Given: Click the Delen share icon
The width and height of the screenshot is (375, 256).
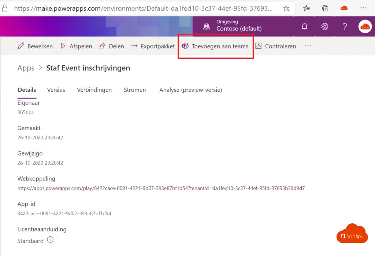Looking at the screenshot, I should pos(102,45).
